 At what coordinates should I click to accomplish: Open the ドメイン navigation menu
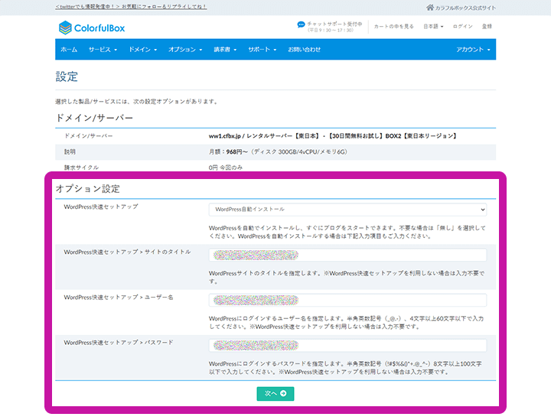pos(142,50)
